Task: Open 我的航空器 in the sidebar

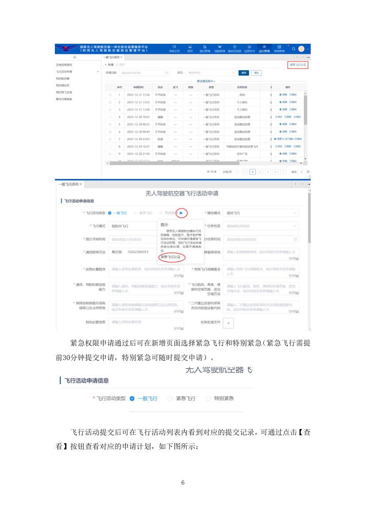Action: click(62, 79)
